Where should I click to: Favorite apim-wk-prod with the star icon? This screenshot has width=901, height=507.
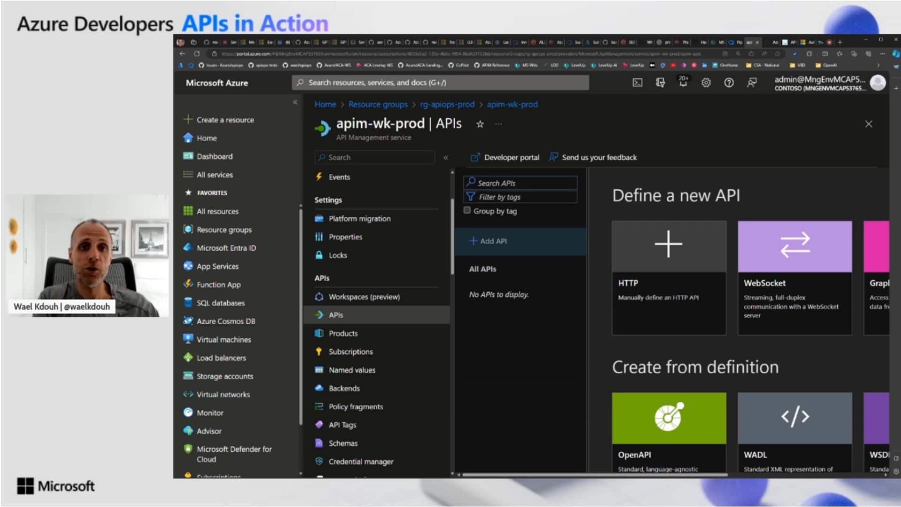[x=480, y=124]
